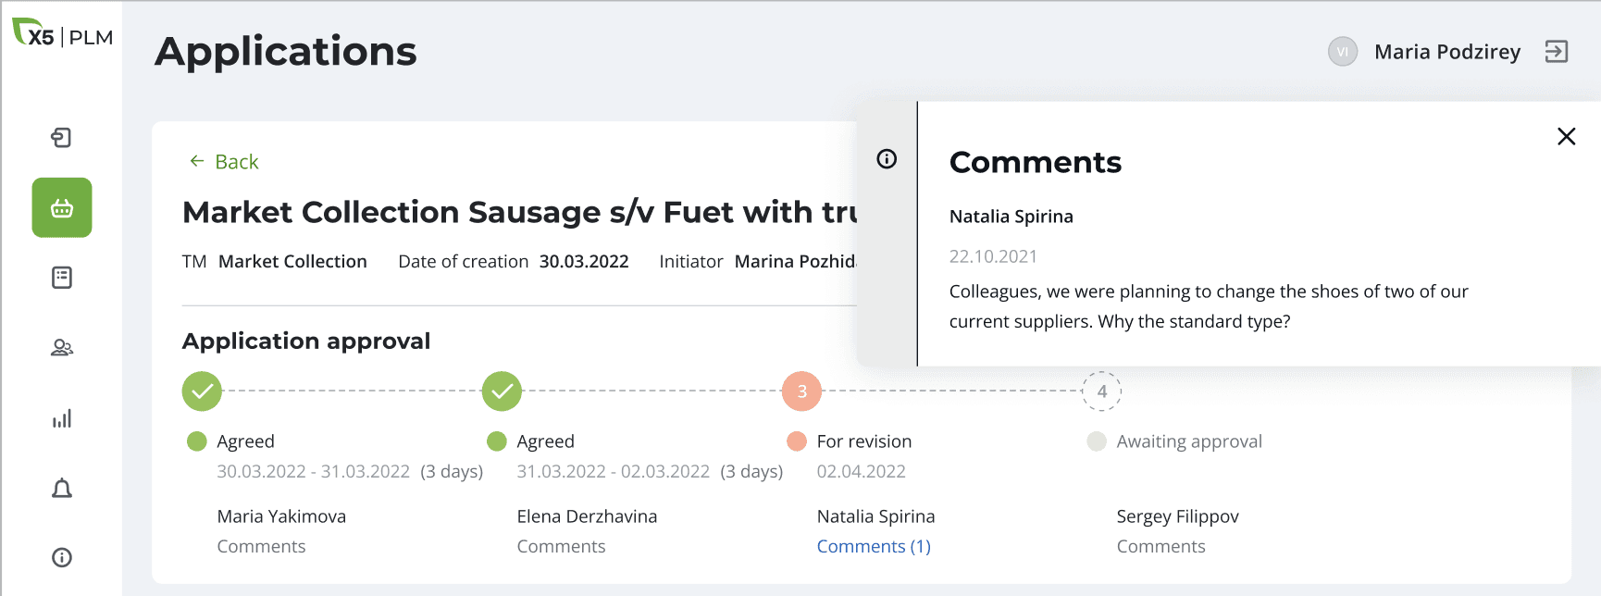Select step 4 awaiting approval marker
The image size is (1601, 596).
pyautogui.click(x=1101, y=391)
